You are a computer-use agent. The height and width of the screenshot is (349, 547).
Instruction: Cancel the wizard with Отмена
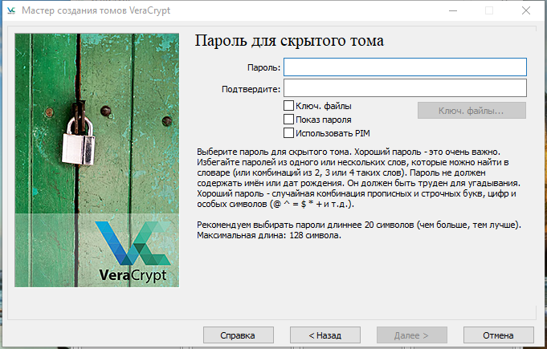(x=499, y=335)
